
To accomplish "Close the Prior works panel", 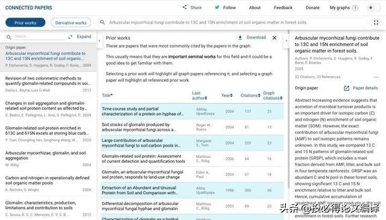I will pyautogui.click(x=274, y=37).
